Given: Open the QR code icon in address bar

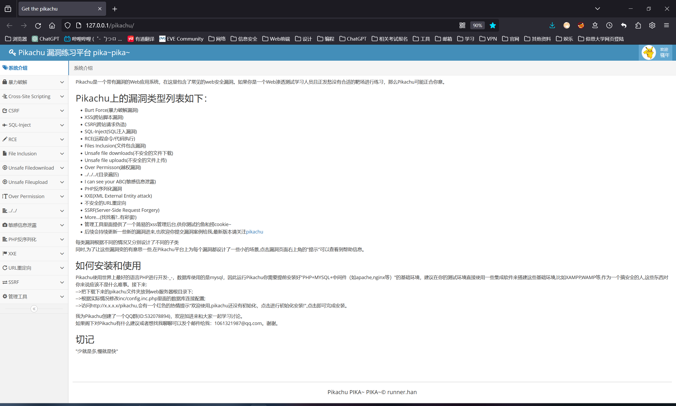Looking at the screenshot, I should pyautogui.click(x=462, y=25).
